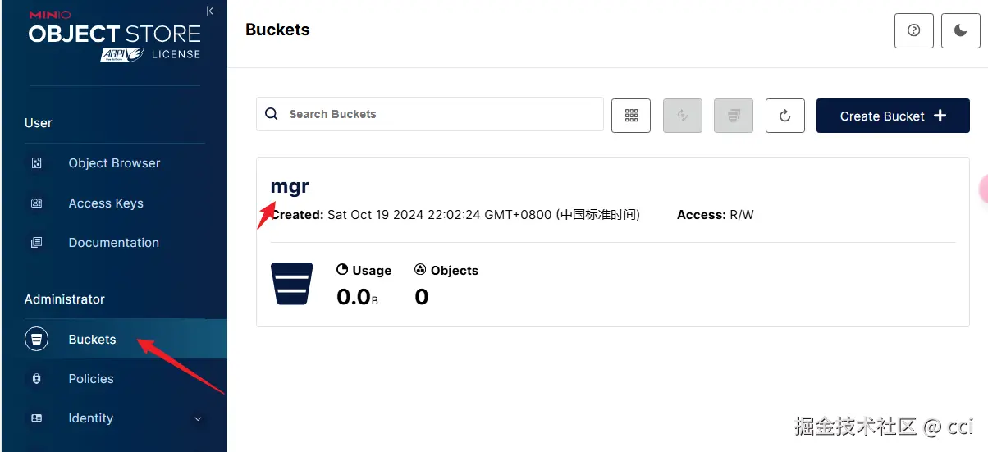Click the Buckets bucket icon in the sidebar

36,339
